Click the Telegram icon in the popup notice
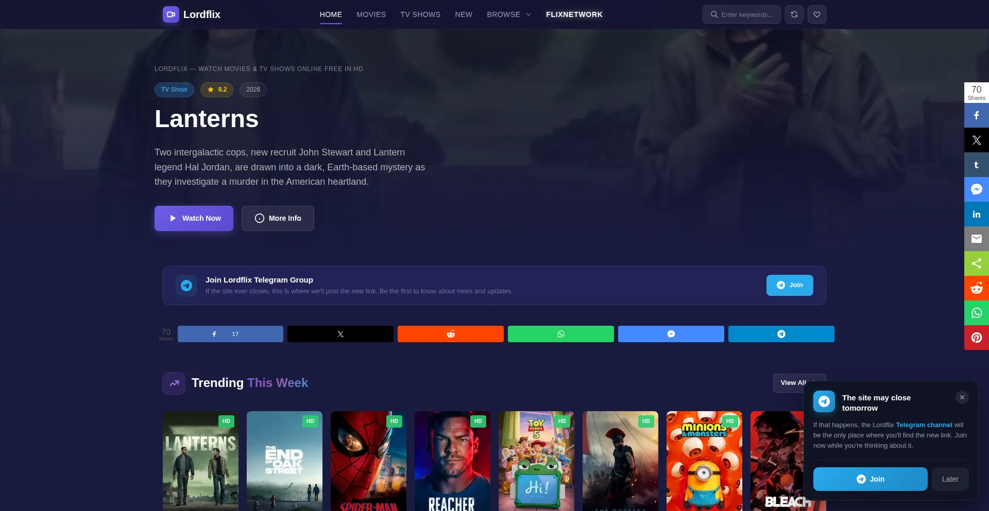989x511 pixels. pos(824,401)
